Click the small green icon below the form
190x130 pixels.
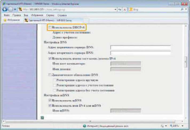[42, 117]
